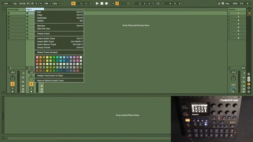Toggle the Session Record circle button

tap(128, 4)
